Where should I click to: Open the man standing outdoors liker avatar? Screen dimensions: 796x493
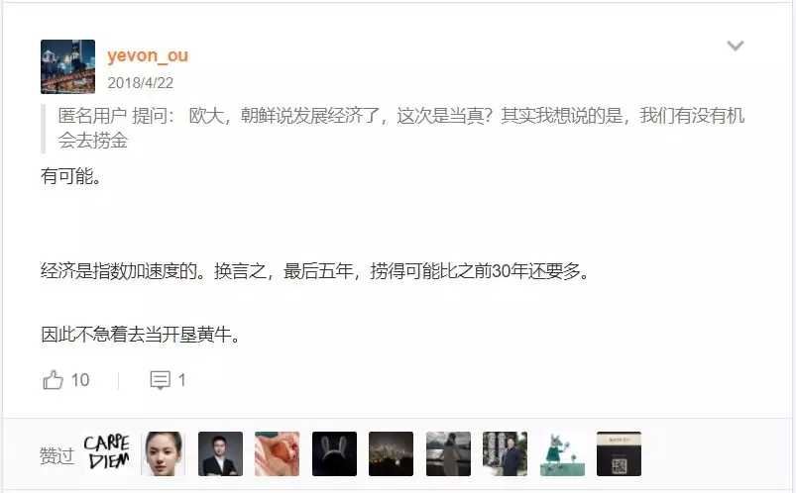click(506, 453)
